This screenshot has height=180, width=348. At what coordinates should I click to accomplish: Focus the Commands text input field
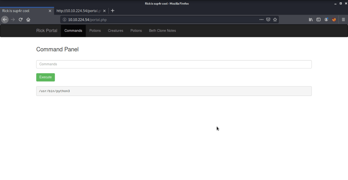174,64
